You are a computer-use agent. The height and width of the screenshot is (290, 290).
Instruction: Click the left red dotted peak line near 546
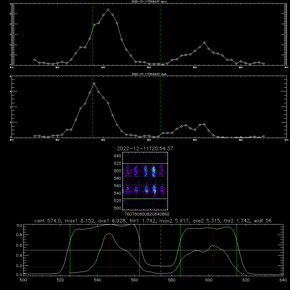click(108, 250)
